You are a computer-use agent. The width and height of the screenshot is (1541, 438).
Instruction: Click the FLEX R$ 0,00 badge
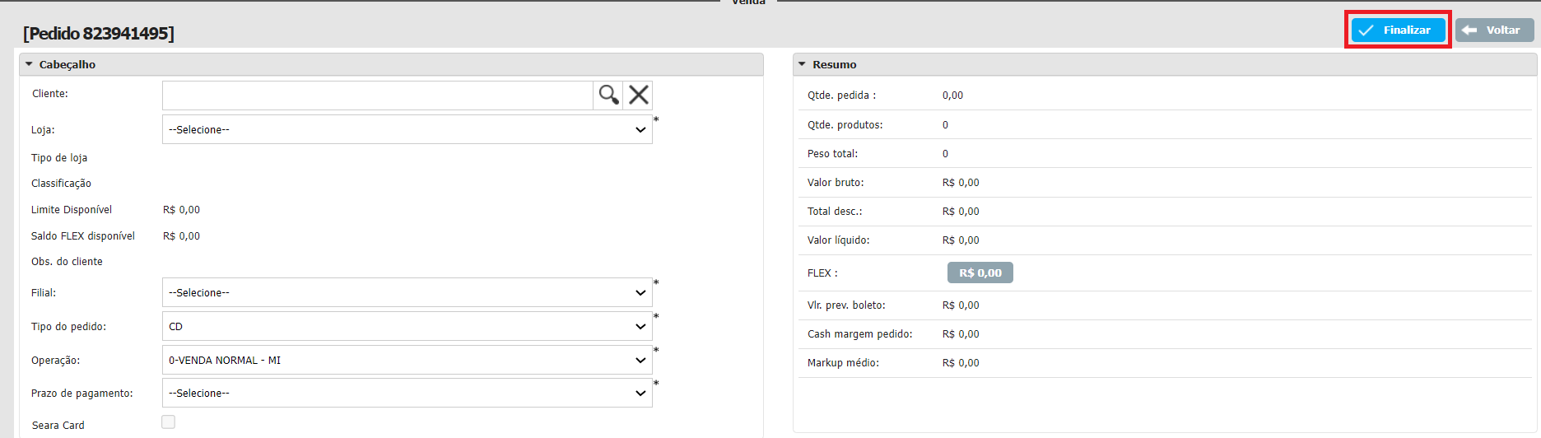pyautogui.click(x=980, y=273)
